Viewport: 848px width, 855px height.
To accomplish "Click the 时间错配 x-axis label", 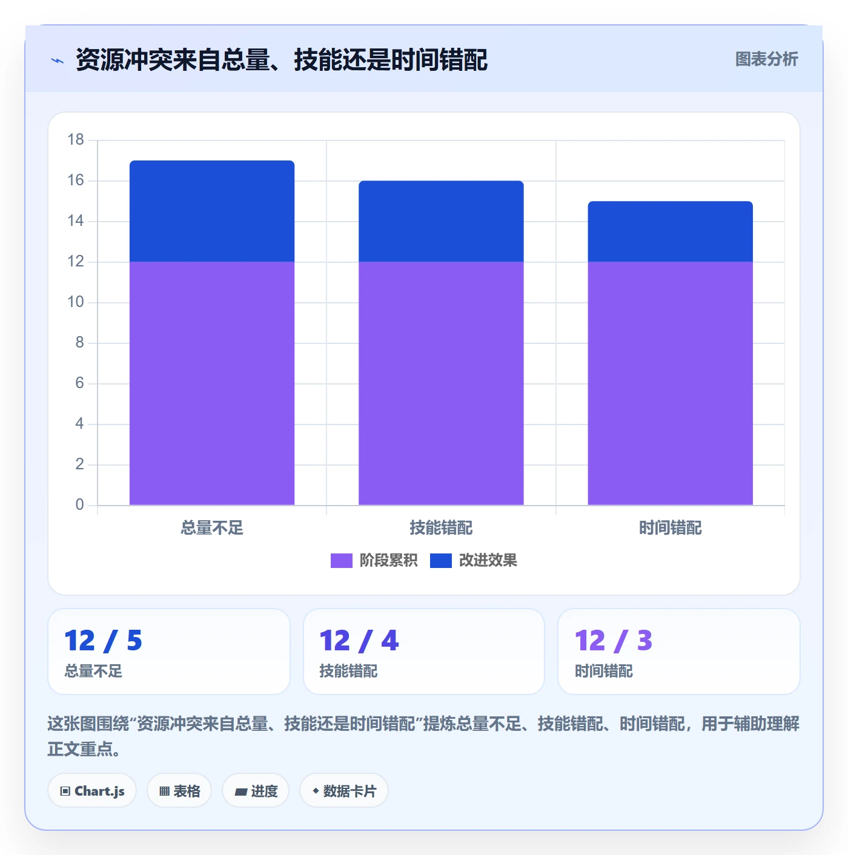I will [x=670, y=528].
